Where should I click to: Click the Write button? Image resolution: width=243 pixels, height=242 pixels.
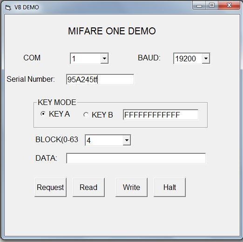click(131, 187)
